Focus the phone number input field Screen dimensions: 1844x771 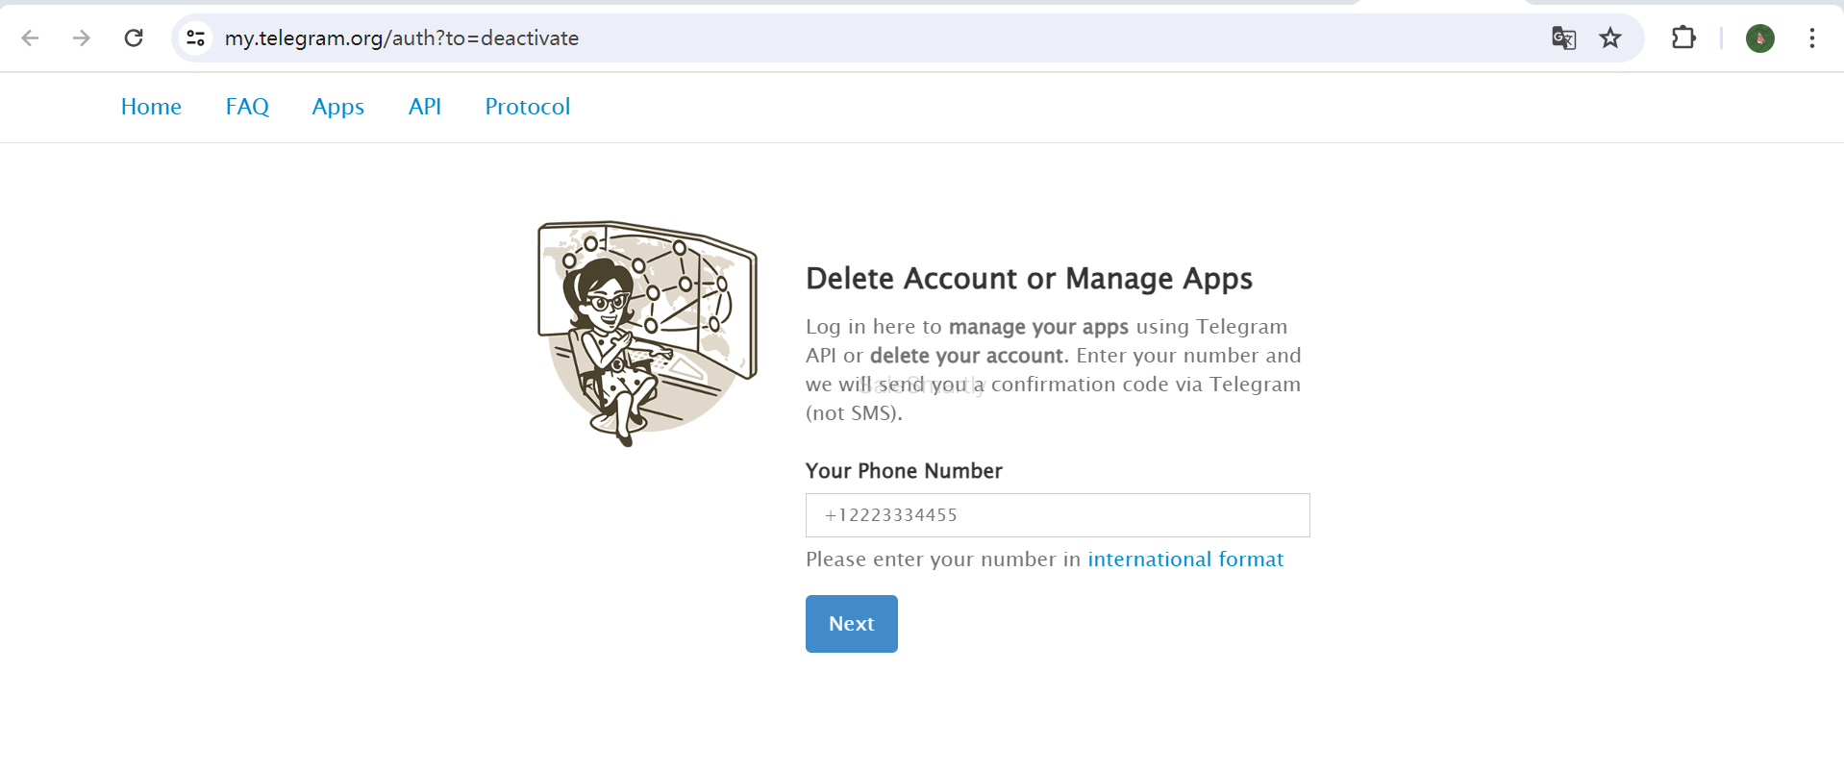(x=1057, y=515)
